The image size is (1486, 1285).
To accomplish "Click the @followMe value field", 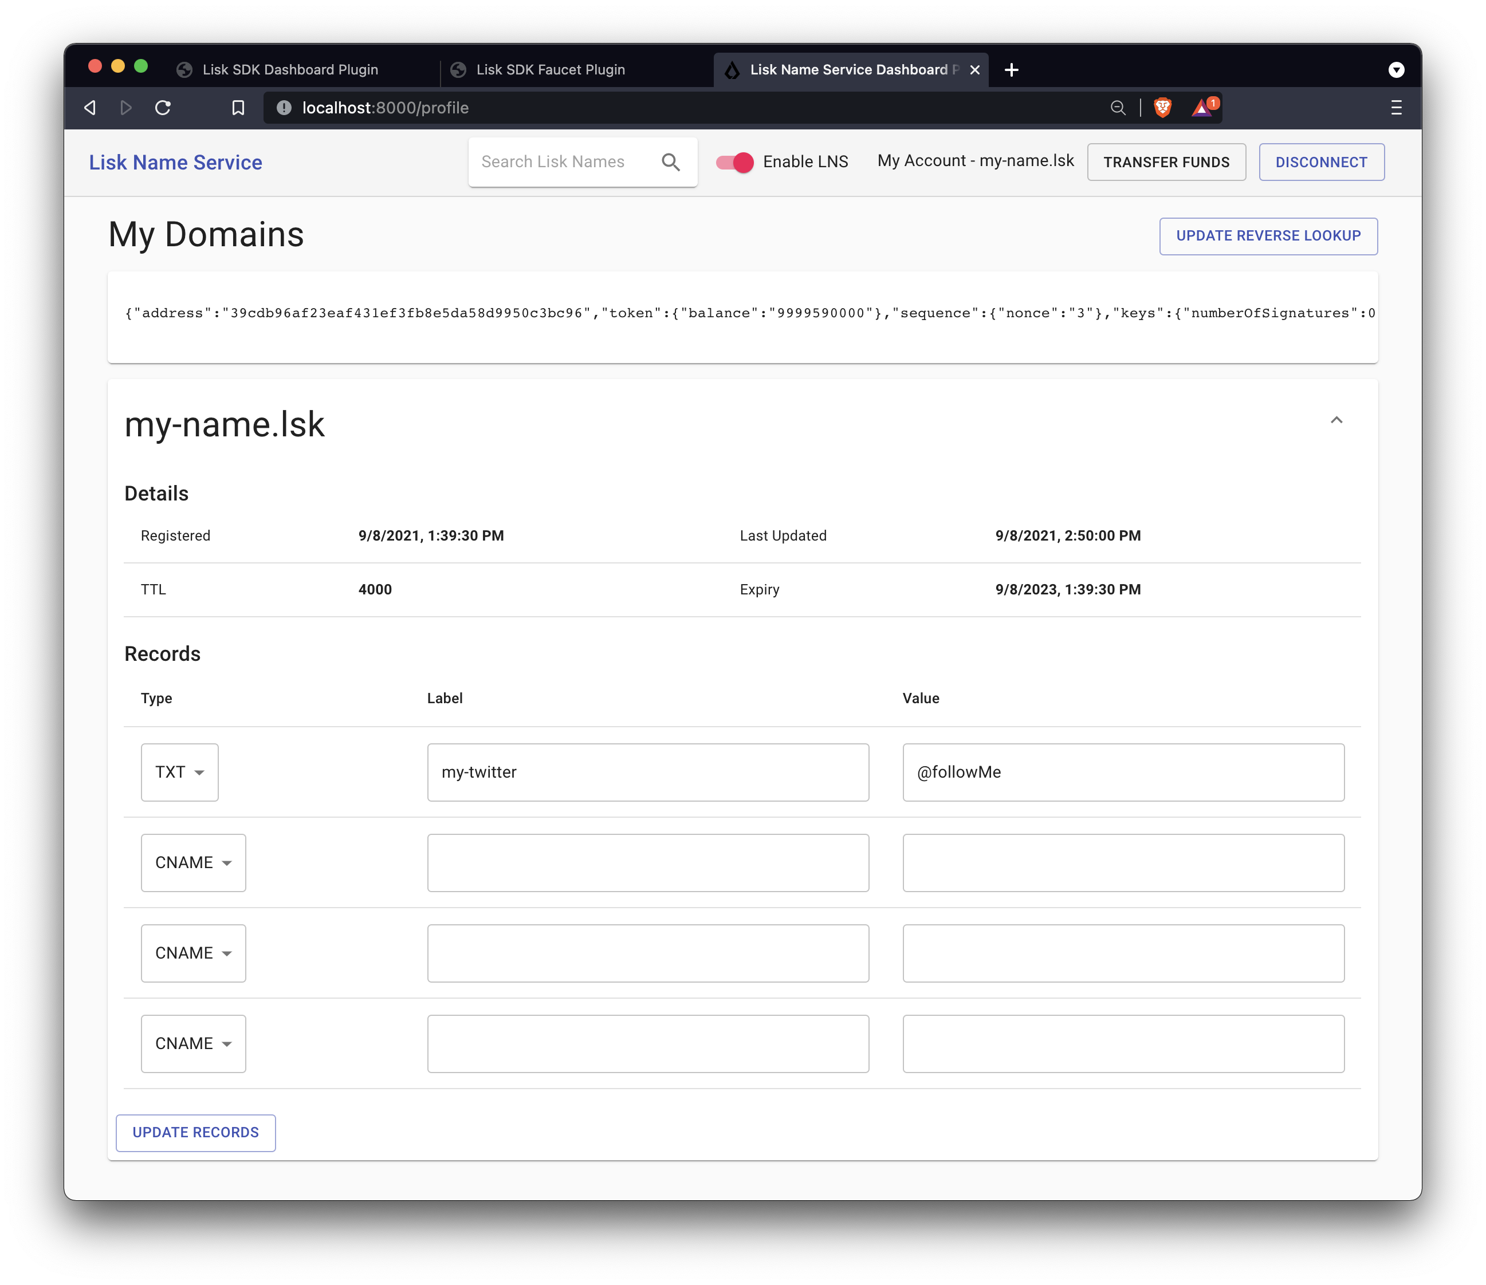I will (x=1123, y=772).
